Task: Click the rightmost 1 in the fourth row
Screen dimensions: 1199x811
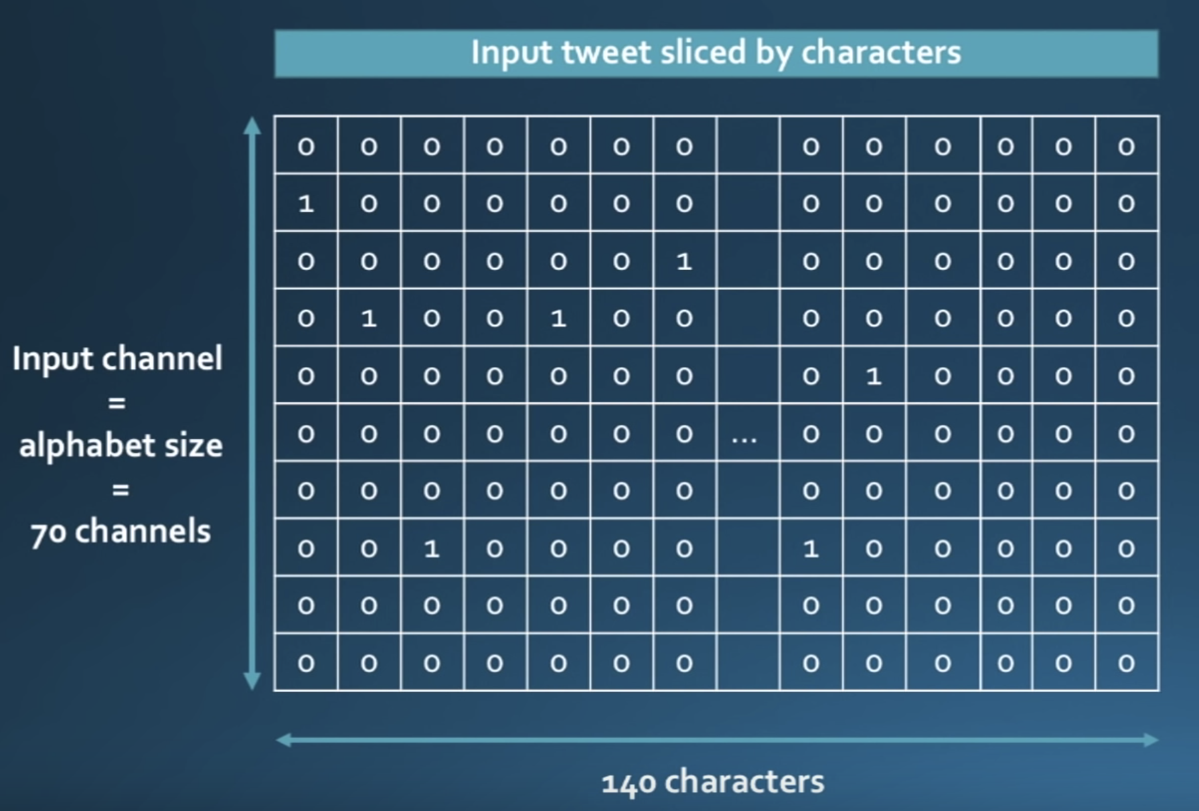Action: [558, 319]
